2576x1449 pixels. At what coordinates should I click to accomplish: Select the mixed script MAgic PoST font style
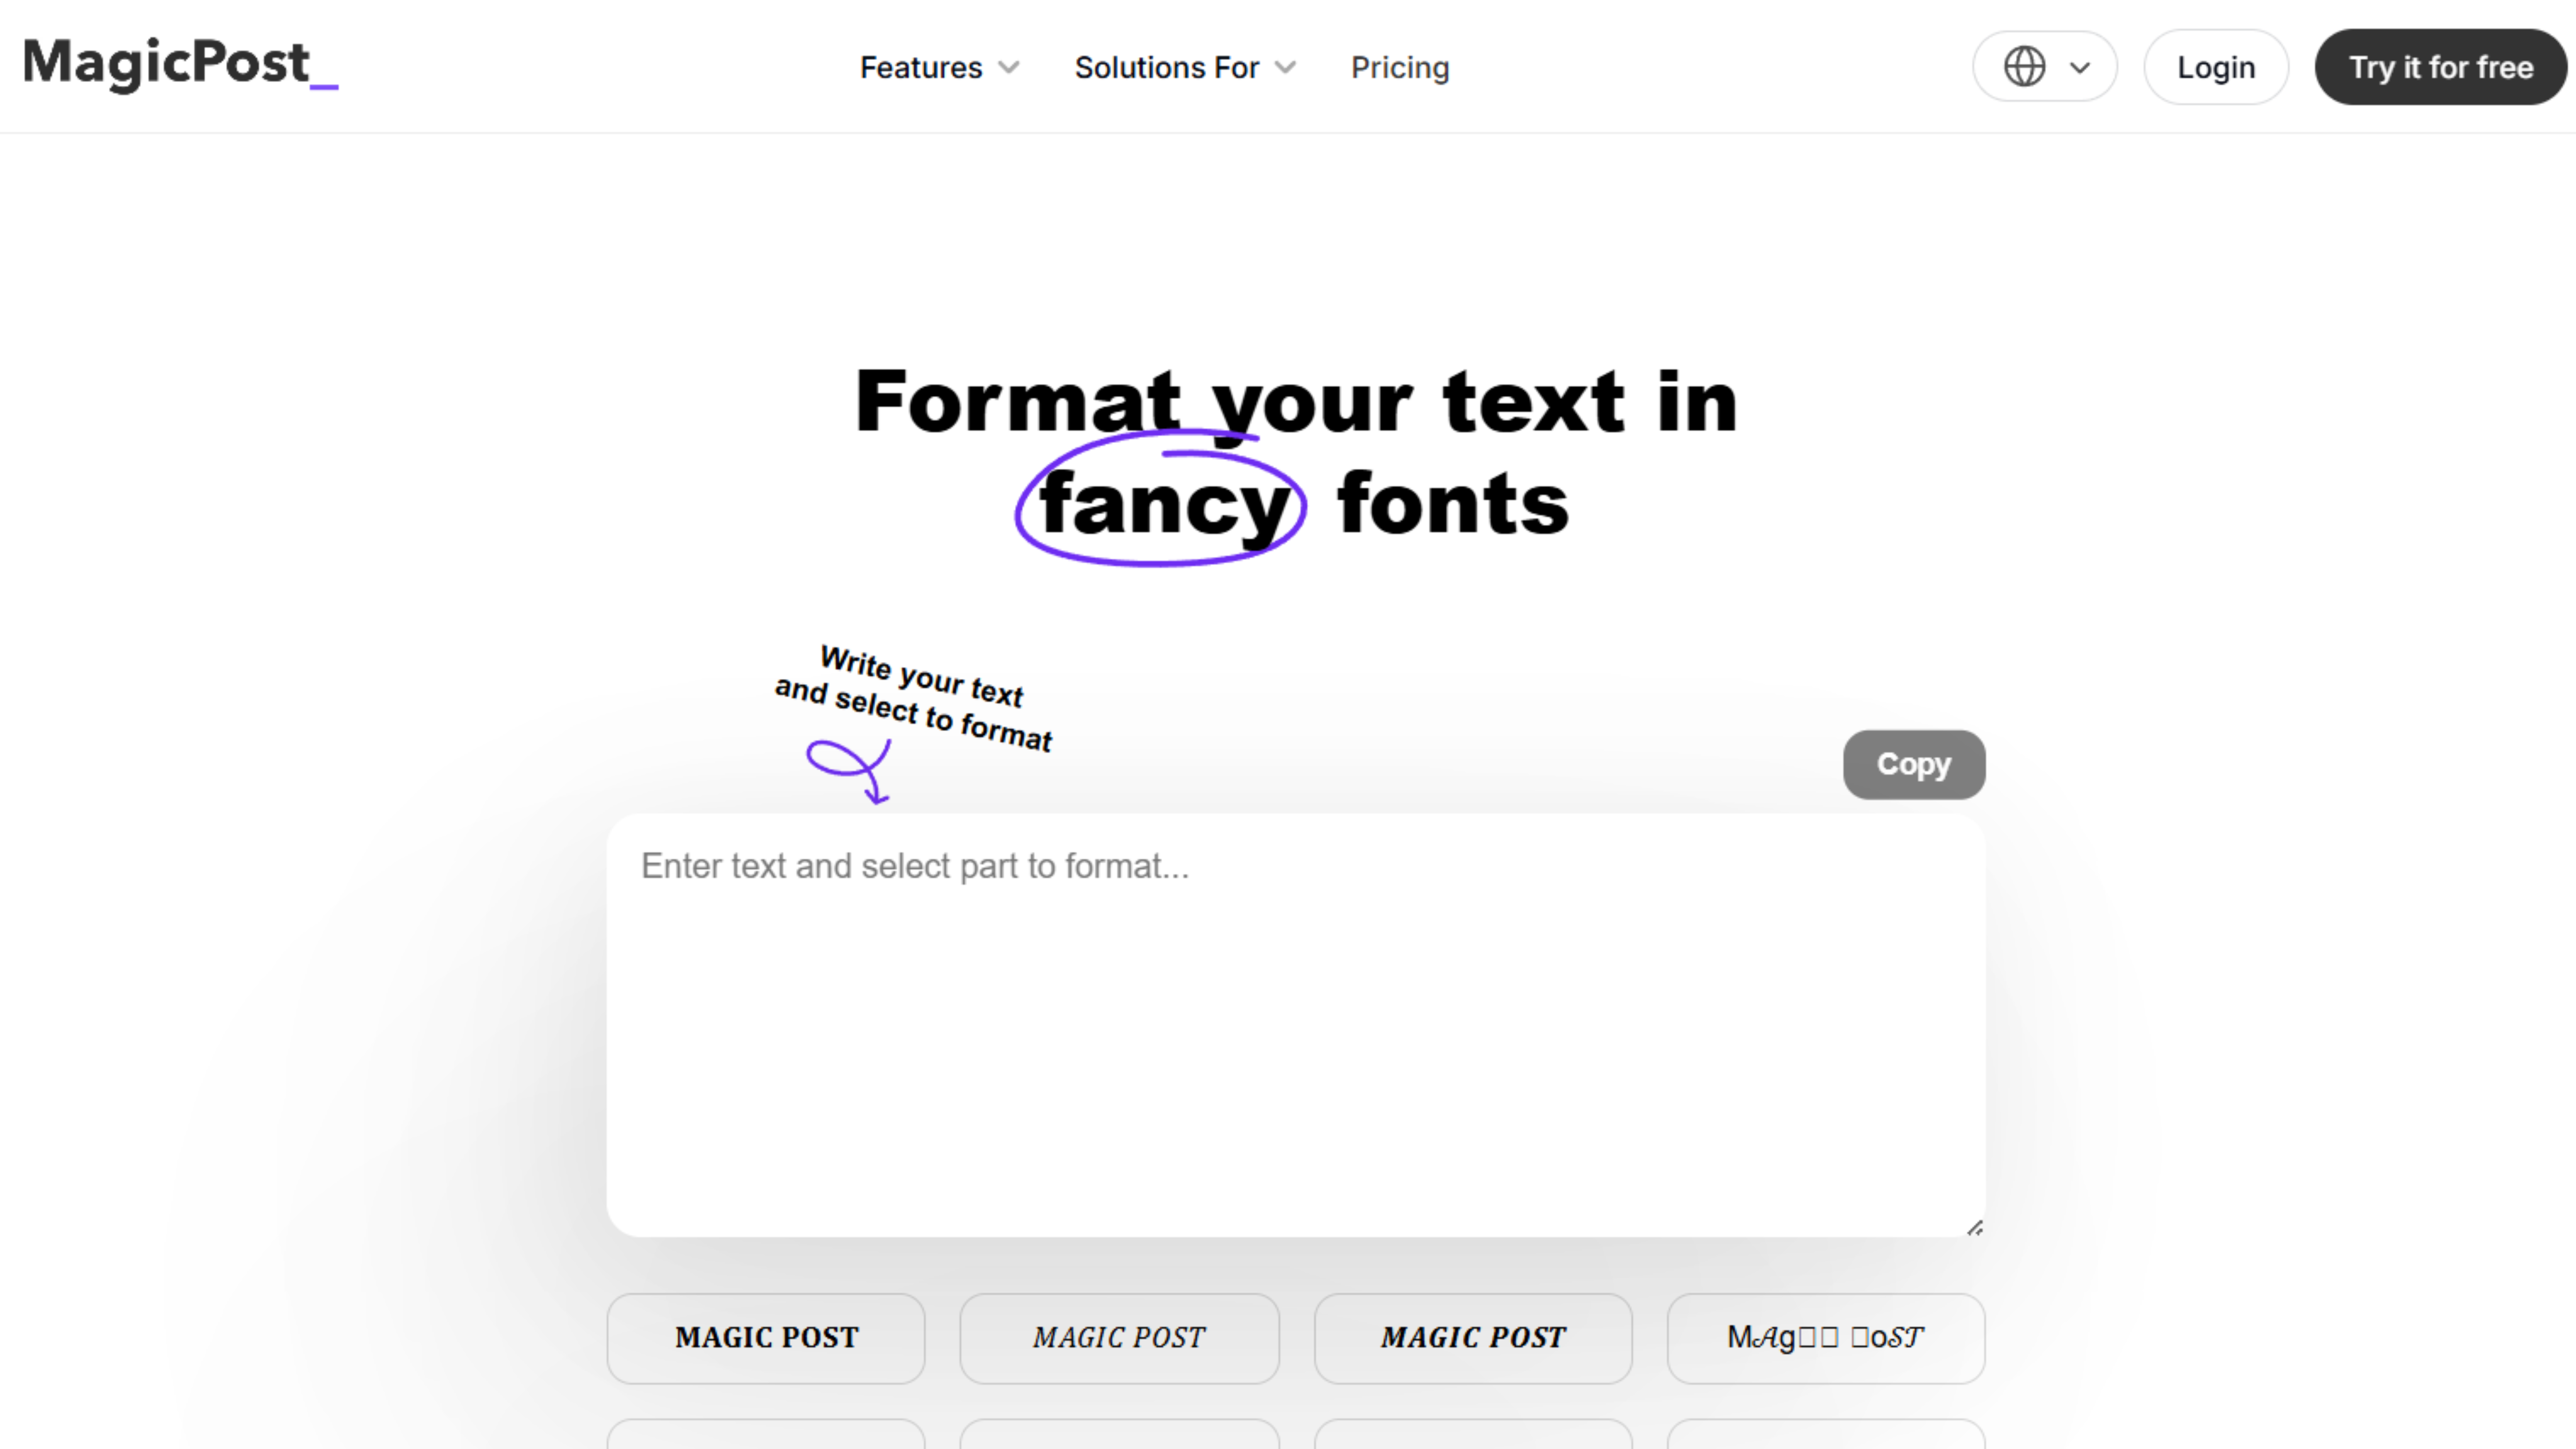coord(1826,1338)
